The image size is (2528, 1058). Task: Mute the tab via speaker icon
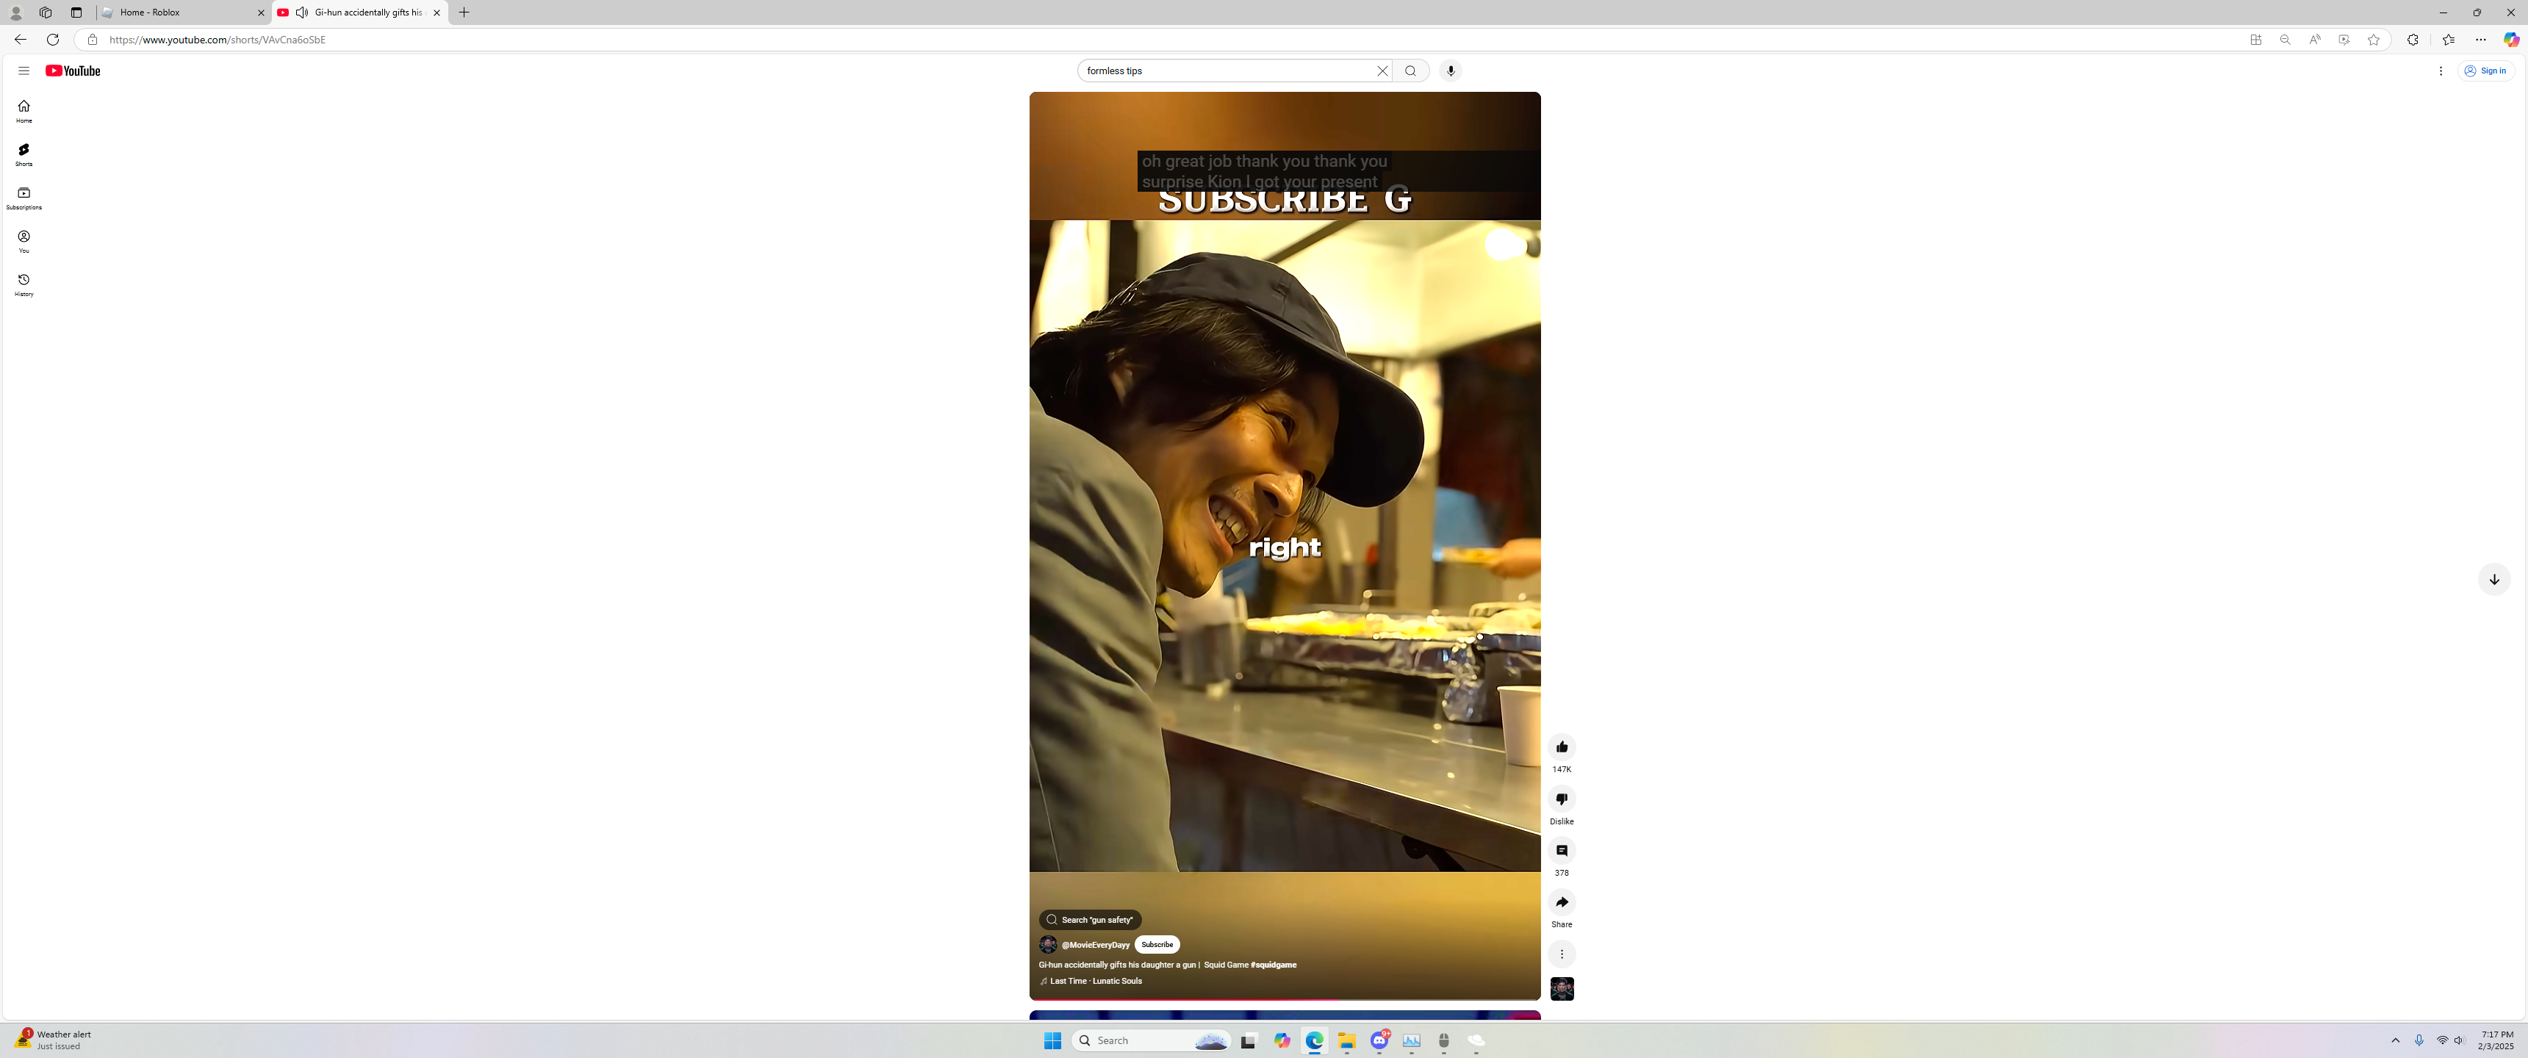pos(301,12)
